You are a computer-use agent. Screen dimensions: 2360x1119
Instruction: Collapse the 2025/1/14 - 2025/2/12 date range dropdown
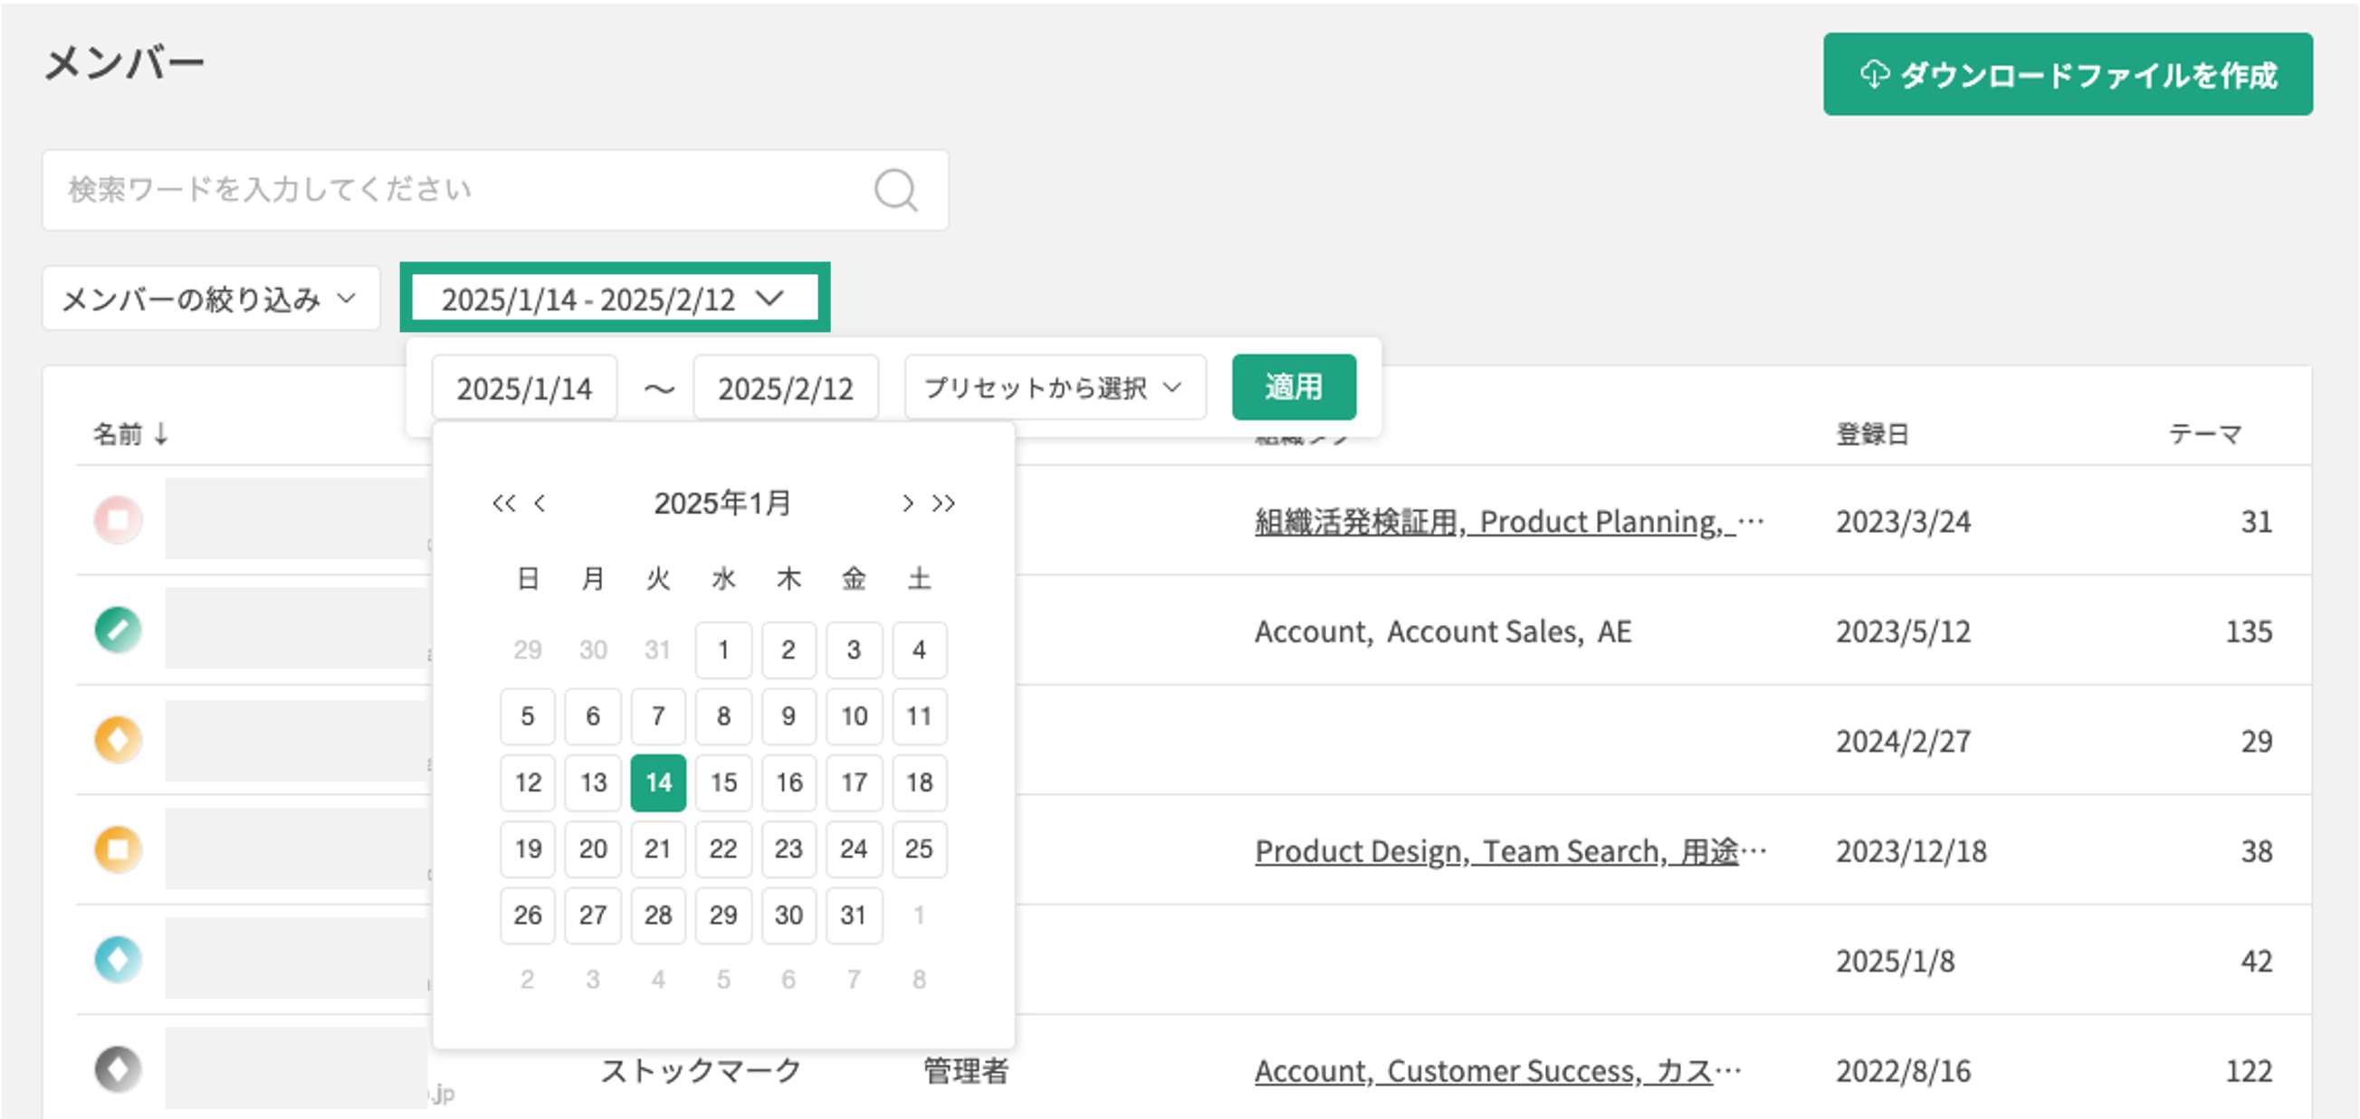(614, 299)
